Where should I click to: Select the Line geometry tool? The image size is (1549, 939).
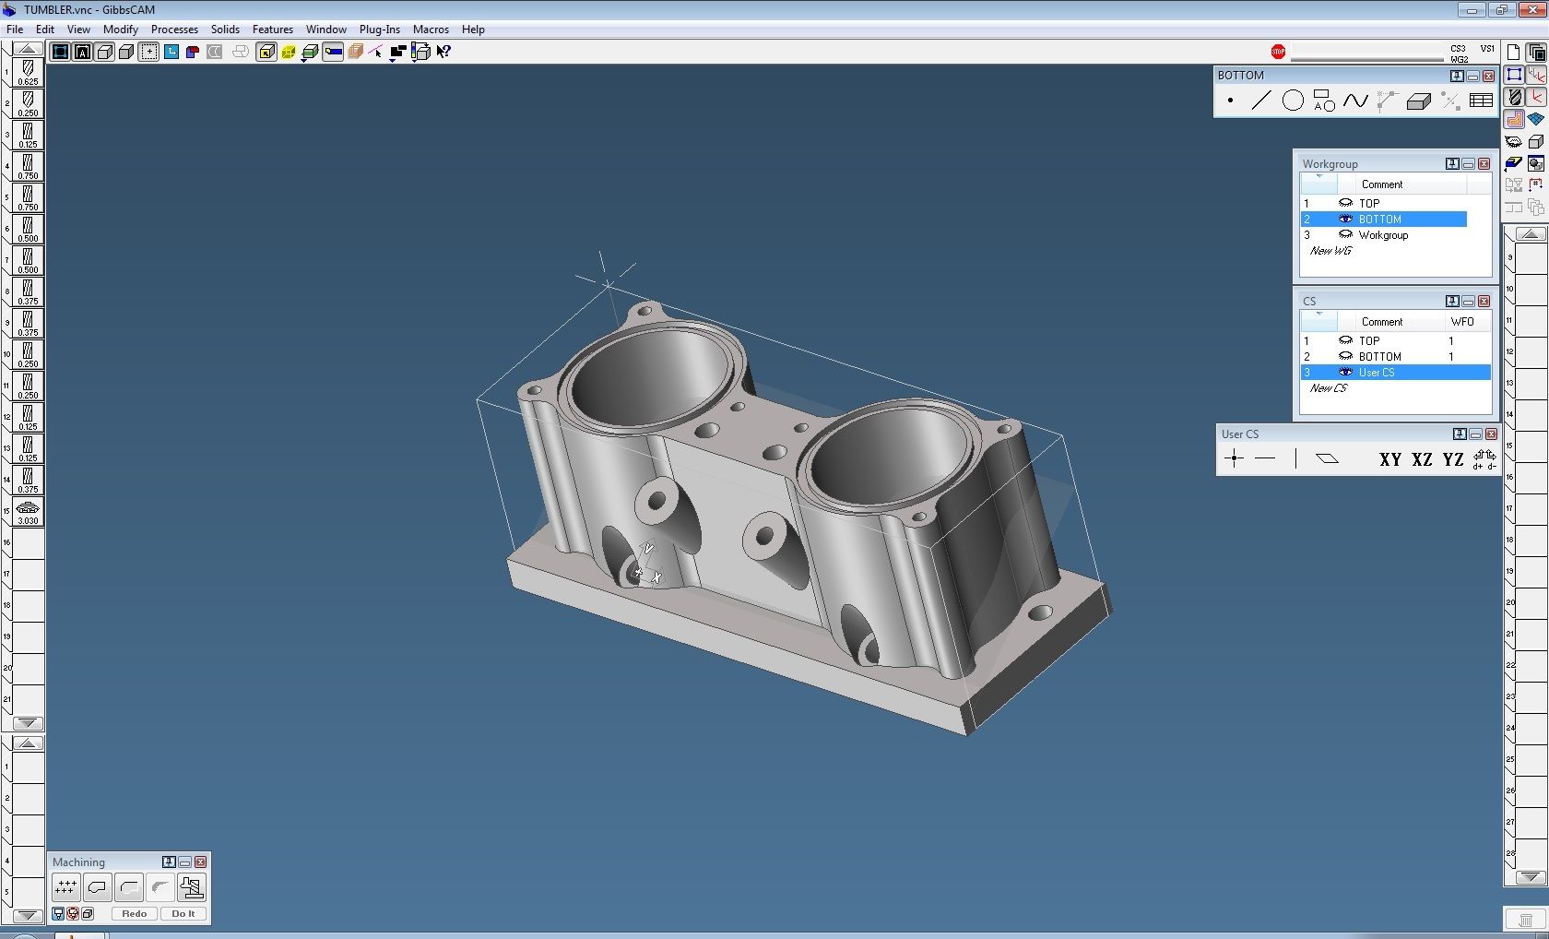1261,101
